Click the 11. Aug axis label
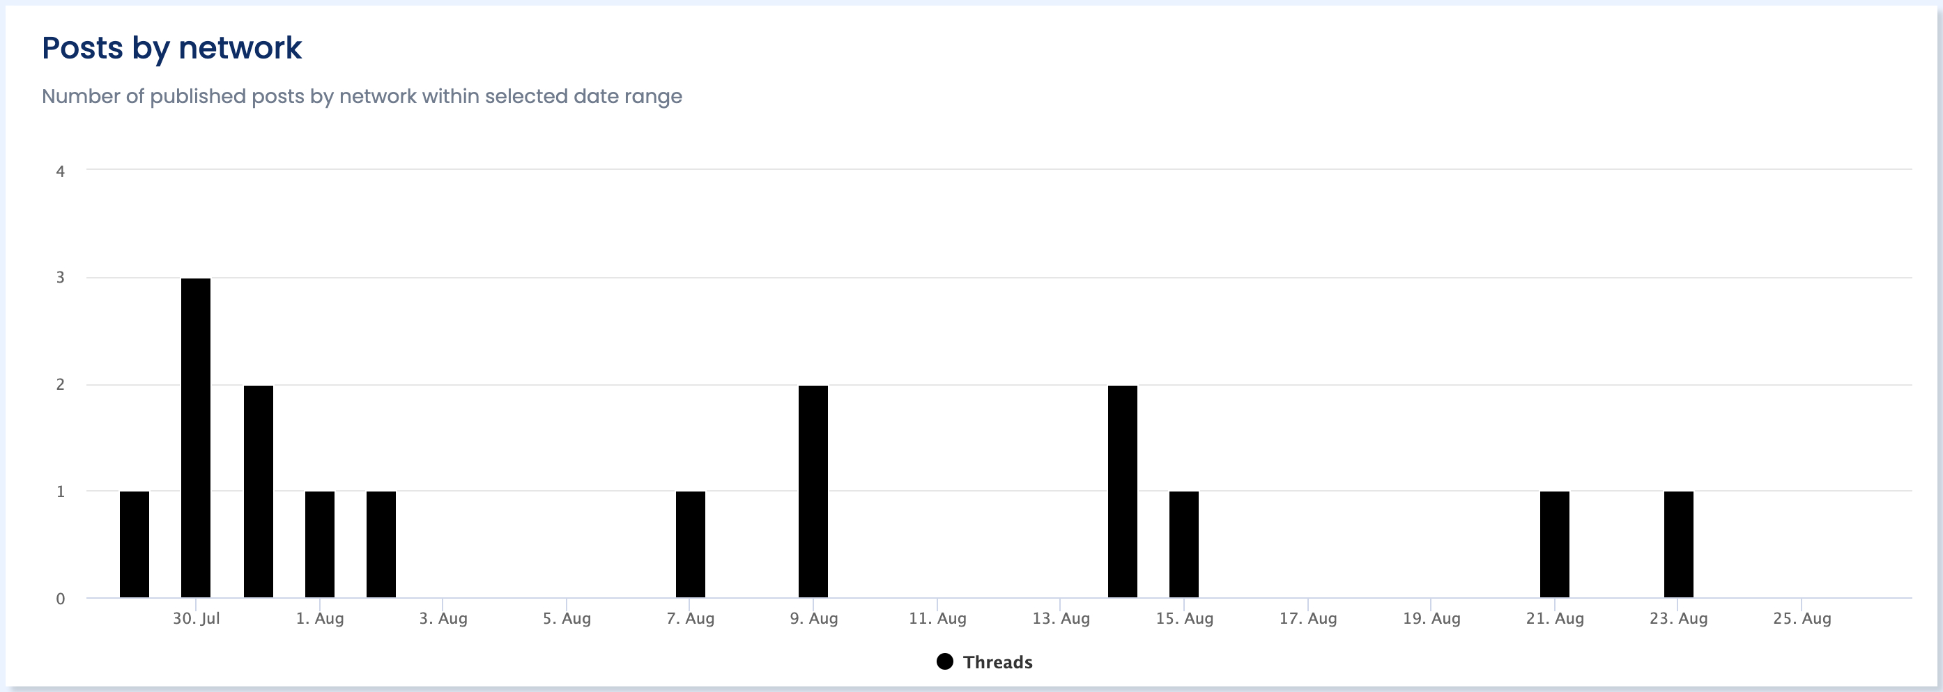The width and height of the screenshot is (1943, 692). 937,618
